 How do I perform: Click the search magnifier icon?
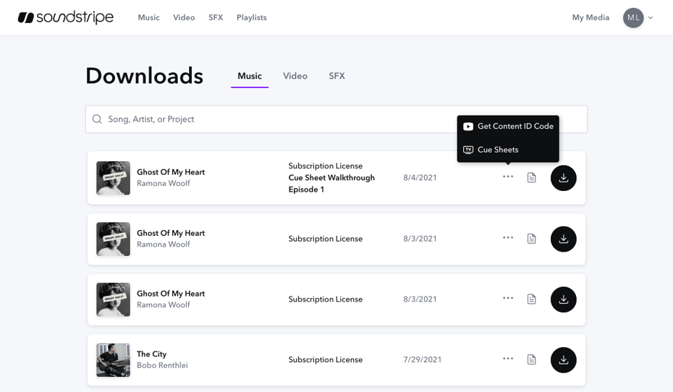(x=97, y=119)
